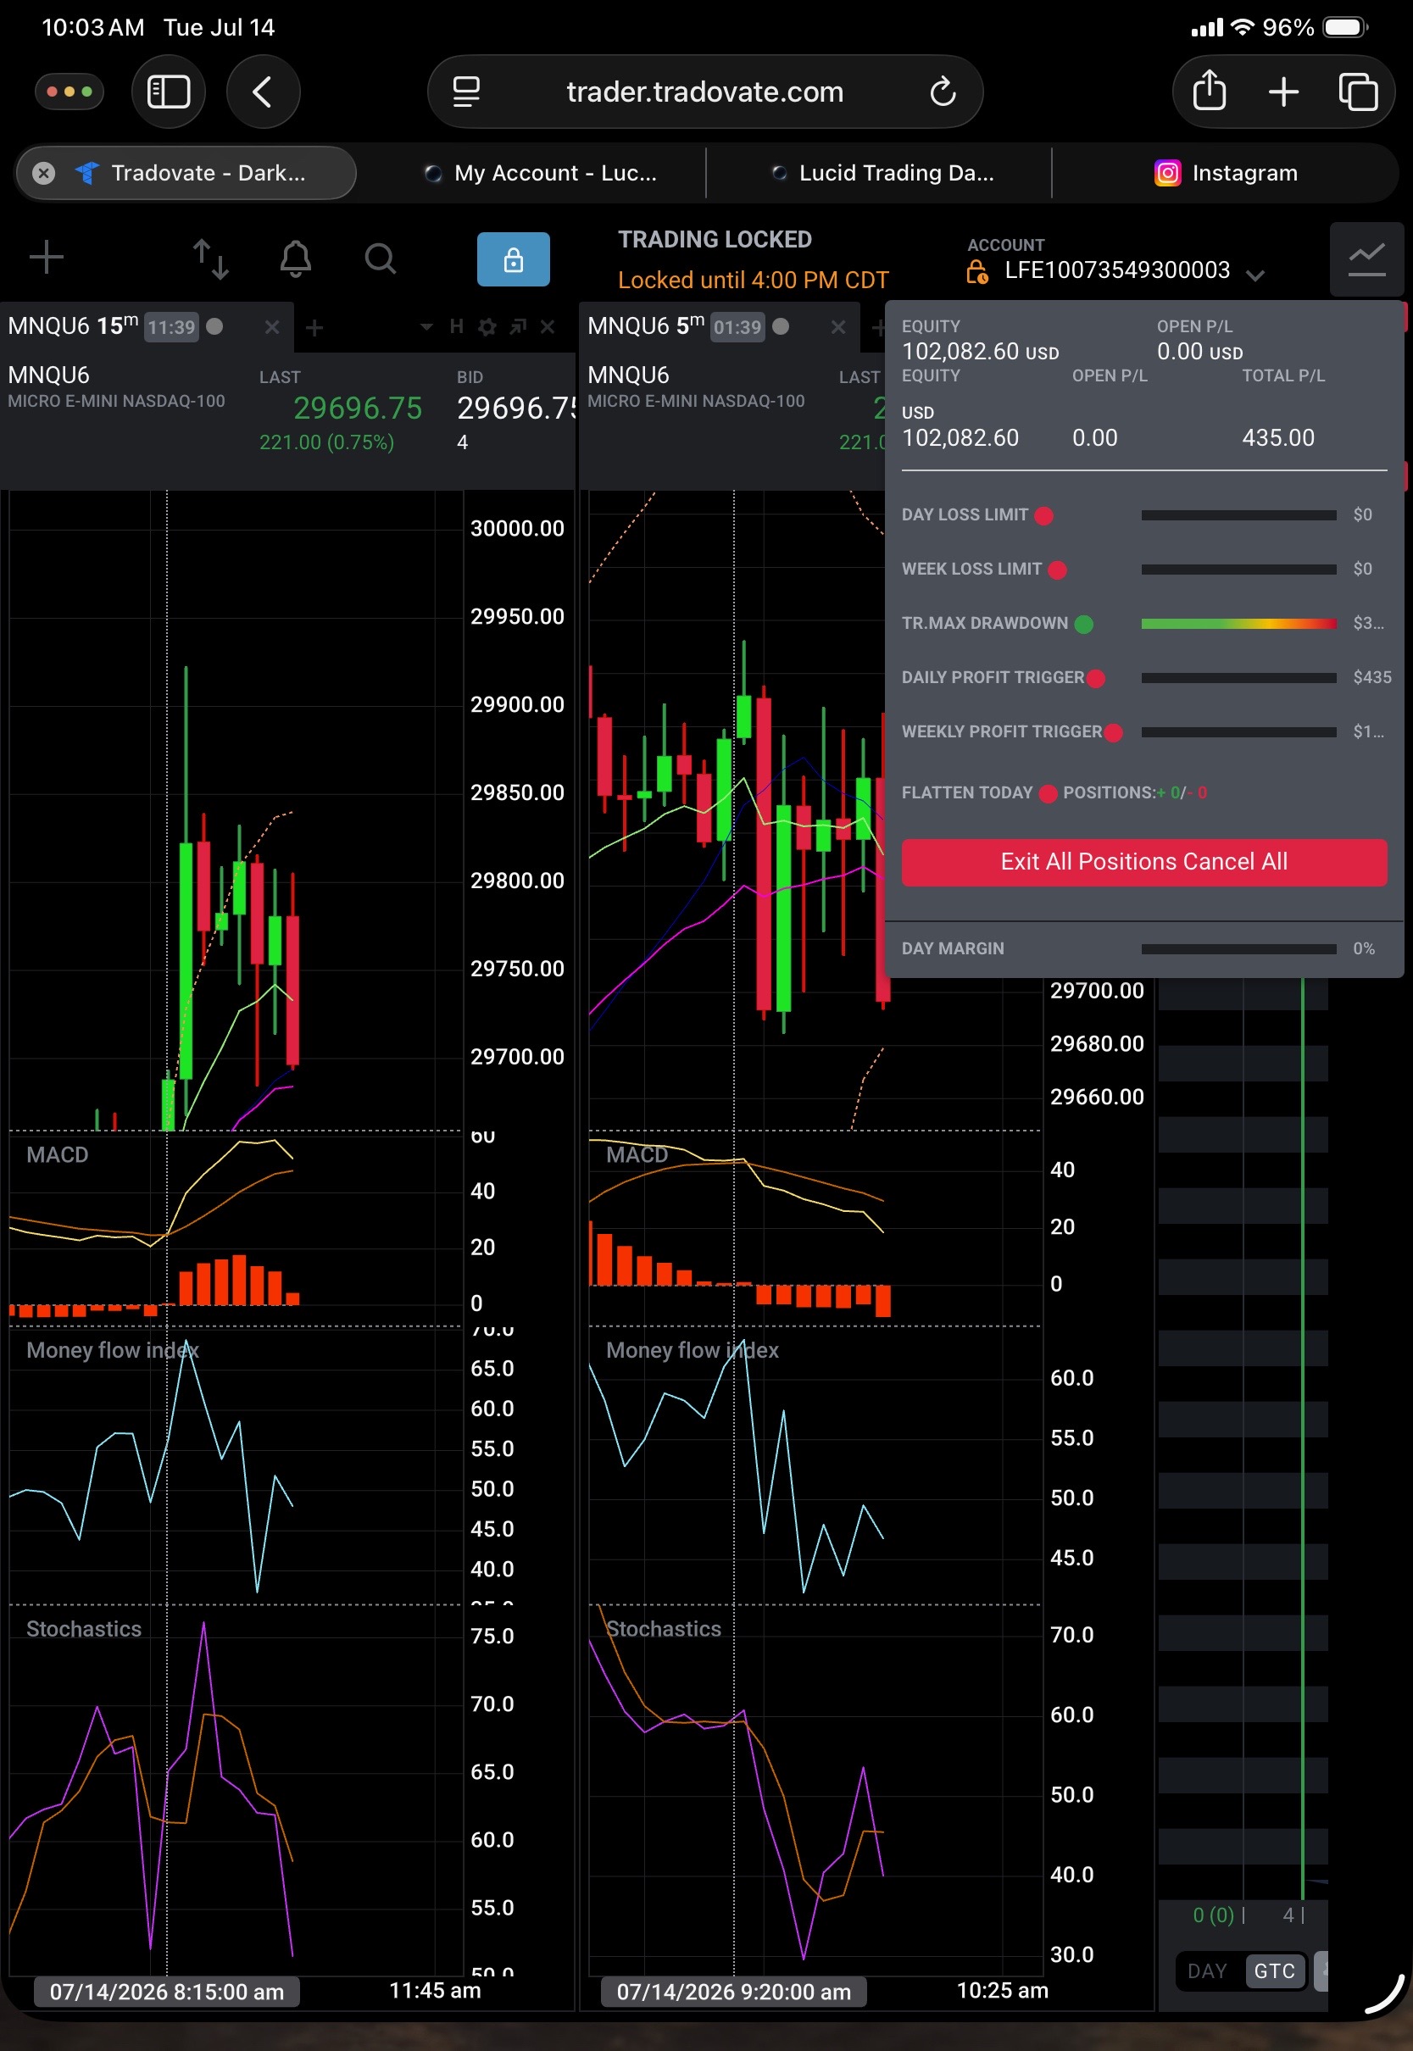Switch to the Lucid Trading Da... browser tab

point(882,173)
